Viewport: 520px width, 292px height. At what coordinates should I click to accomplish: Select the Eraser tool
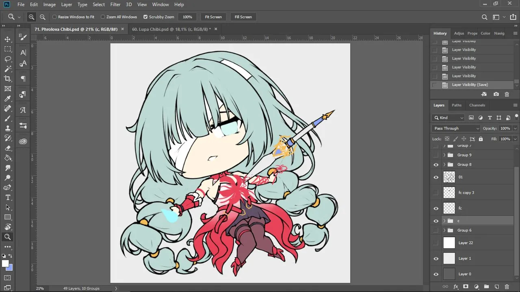pyautogui.click(x=8, y=148)
